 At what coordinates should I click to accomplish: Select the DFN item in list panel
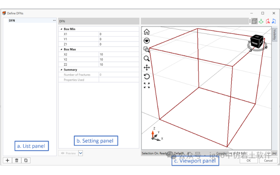pos(12,21)
